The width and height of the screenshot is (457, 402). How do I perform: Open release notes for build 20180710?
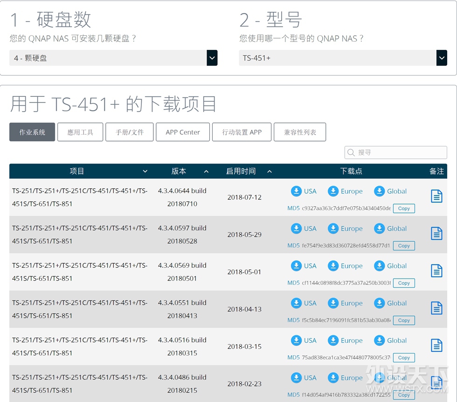pyautogui.click(x=436, y=196)
